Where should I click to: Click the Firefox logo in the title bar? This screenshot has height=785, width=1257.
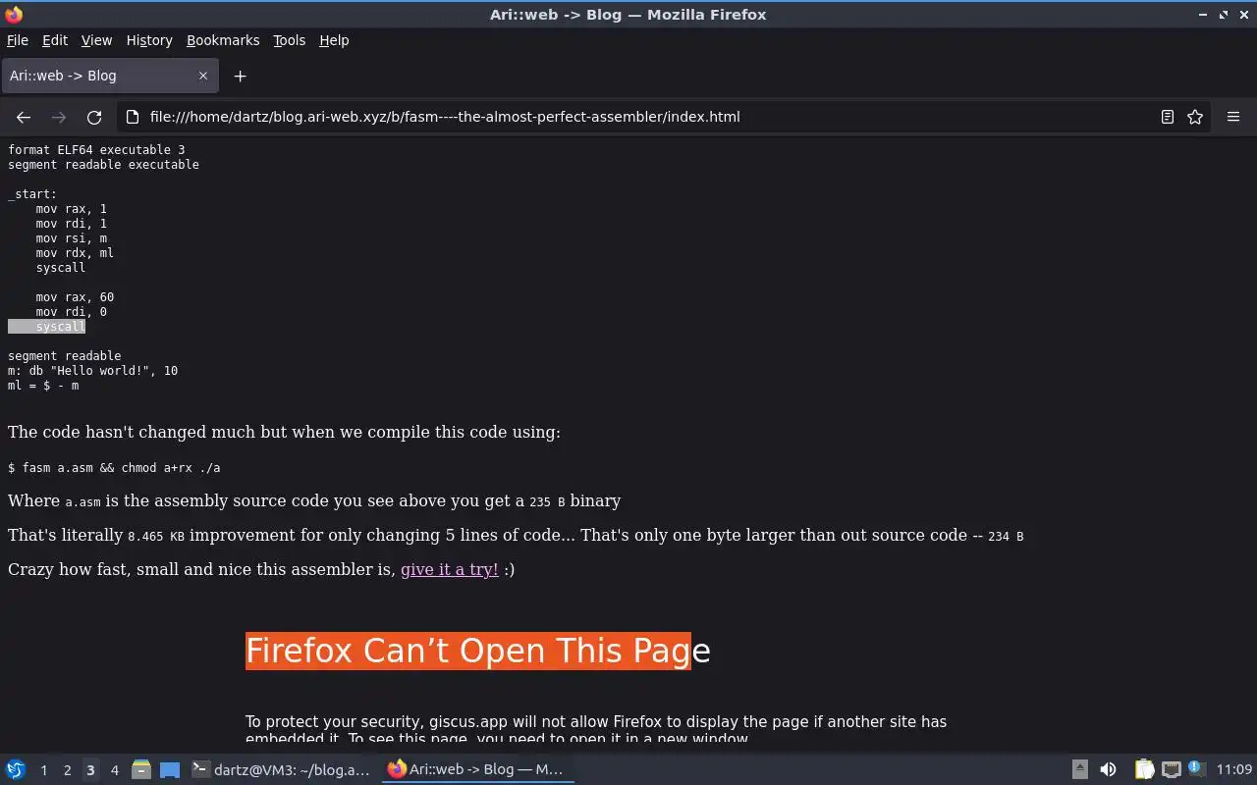14,14
